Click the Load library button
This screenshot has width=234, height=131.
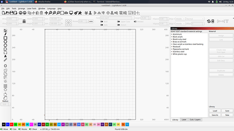[215, 111]
